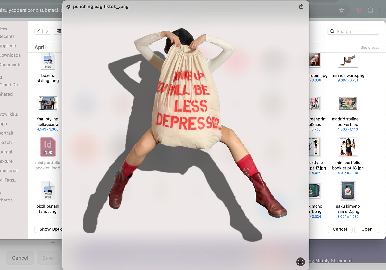Expand the All Tags section in the sidebar

click(x=10, y=180)
